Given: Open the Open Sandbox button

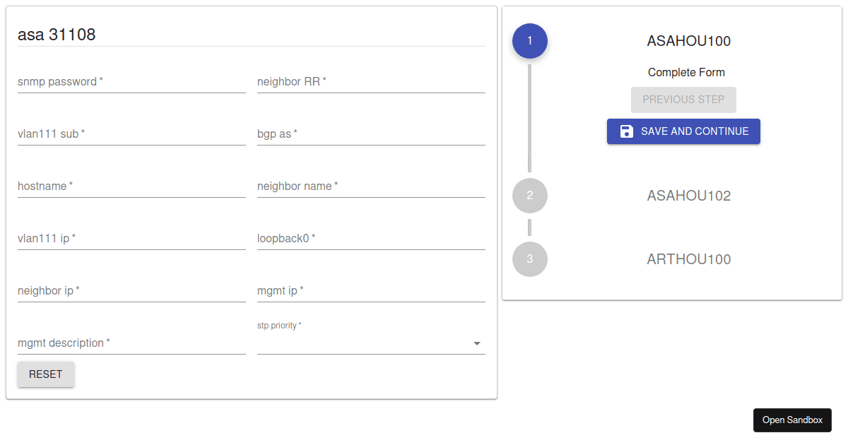Looking at the screenshot, I should click(x=792, y=420).
